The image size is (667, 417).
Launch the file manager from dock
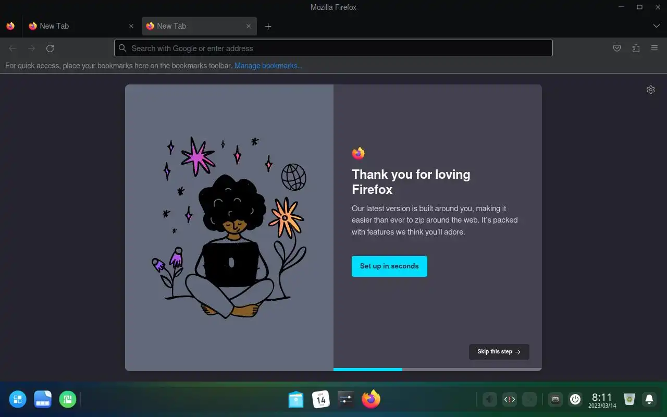[x=296, y=400]
